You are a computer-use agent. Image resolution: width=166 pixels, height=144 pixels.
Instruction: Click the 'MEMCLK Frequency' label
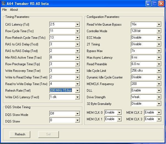(100, 84)
